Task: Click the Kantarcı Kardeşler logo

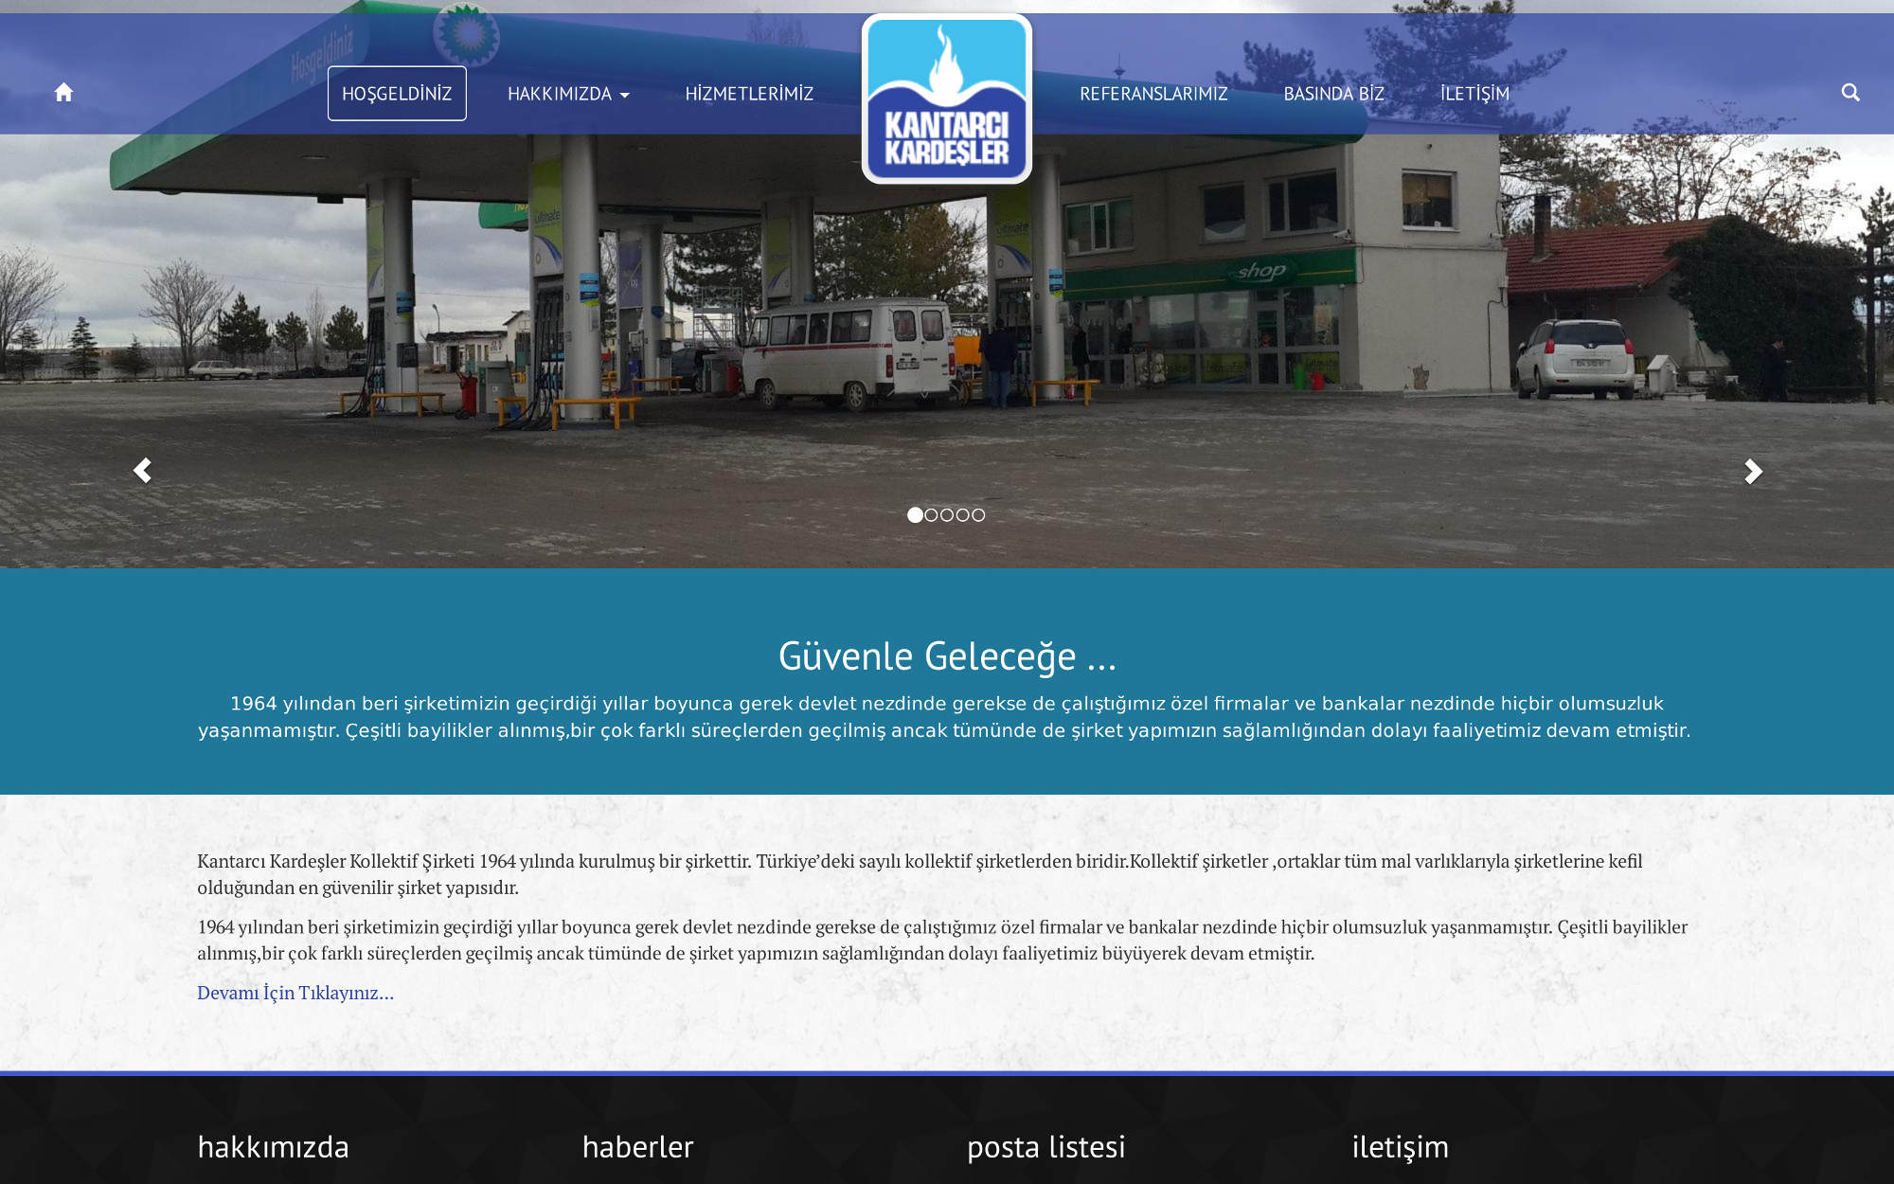Action: tap(946, 99)
